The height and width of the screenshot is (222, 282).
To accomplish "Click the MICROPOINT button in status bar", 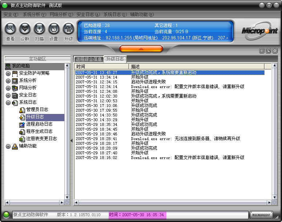I will [261, 215].
